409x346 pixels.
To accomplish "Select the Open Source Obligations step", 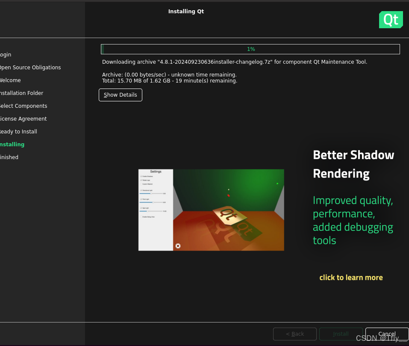I will [30, 67].
